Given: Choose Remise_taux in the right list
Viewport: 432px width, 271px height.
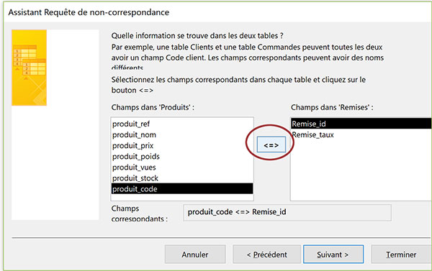Looking at the screenshot, I should click(361, 135).
